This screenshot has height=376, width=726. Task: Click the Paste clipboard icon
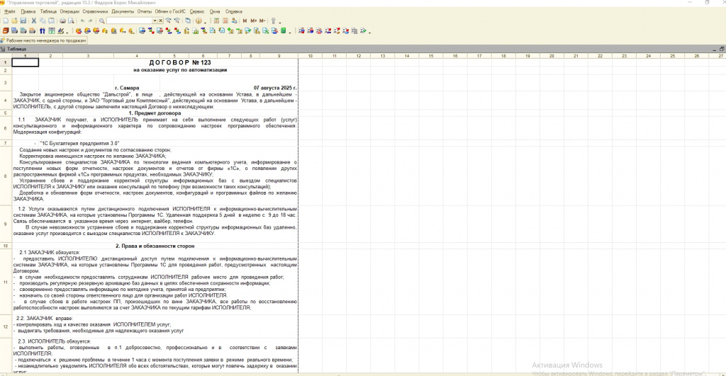(x=51, y=21)
